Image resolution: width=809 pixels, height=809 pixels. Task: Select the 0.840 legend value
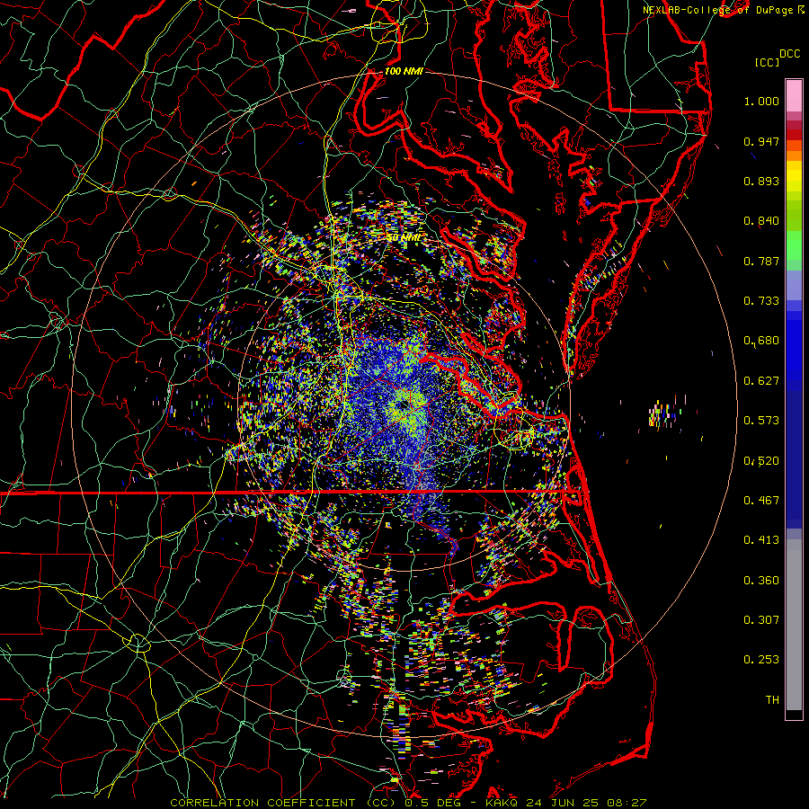pos(761,221)
